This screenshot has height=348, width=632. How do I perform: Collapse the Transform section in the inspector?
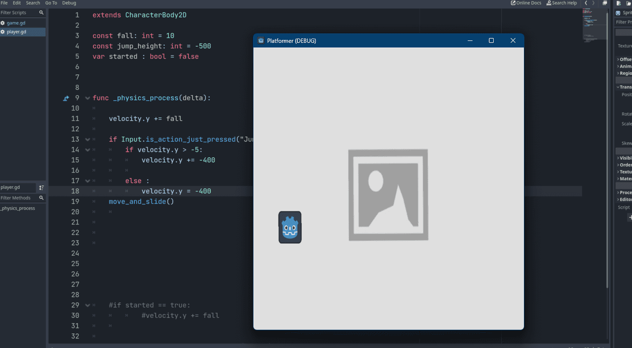[x=618, y=87]
